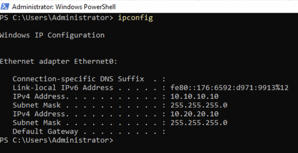The height and width of the screenshot is (153, 298).
Task: Select the second 255.255.255.0 mask value
Action: coord(199,123)
